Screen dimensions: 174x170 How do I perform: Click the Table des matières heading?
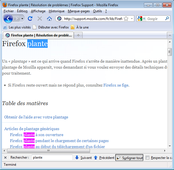coord(25,103)
